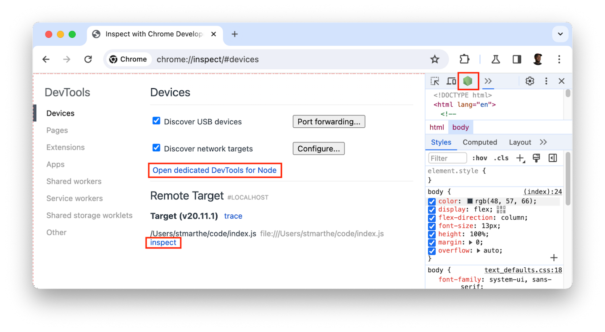
Task: Uncheck Discover network targets
Action: point(156,148)
